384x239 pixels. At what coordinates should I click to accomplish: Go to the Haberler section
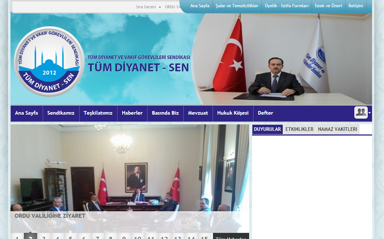(x=132, y=113)
